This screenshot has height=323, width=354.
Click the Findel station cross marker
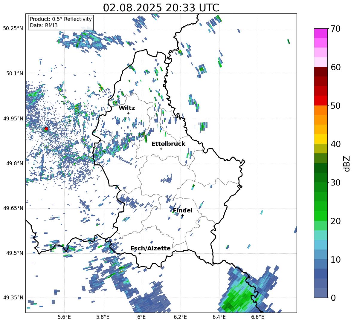tap(182, 216)
